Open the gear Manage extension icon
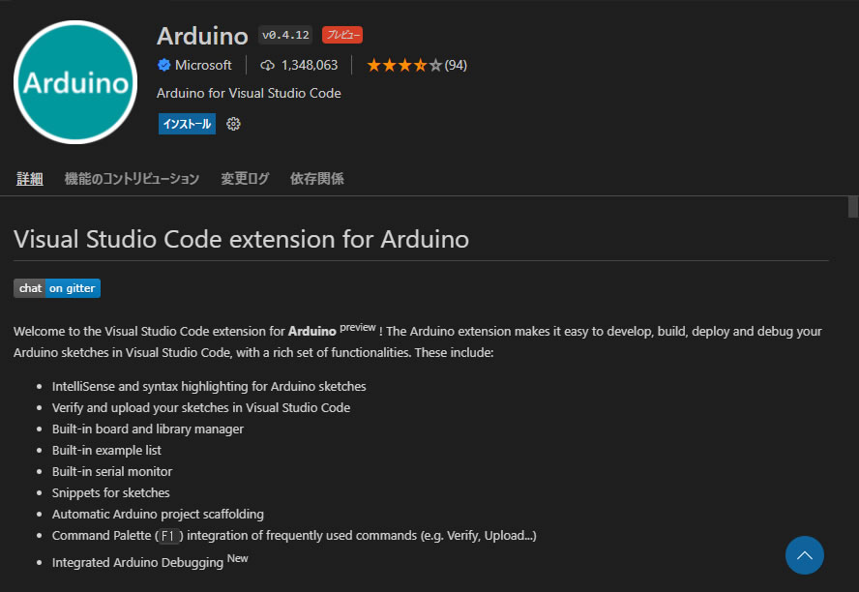 coord(233,124)
